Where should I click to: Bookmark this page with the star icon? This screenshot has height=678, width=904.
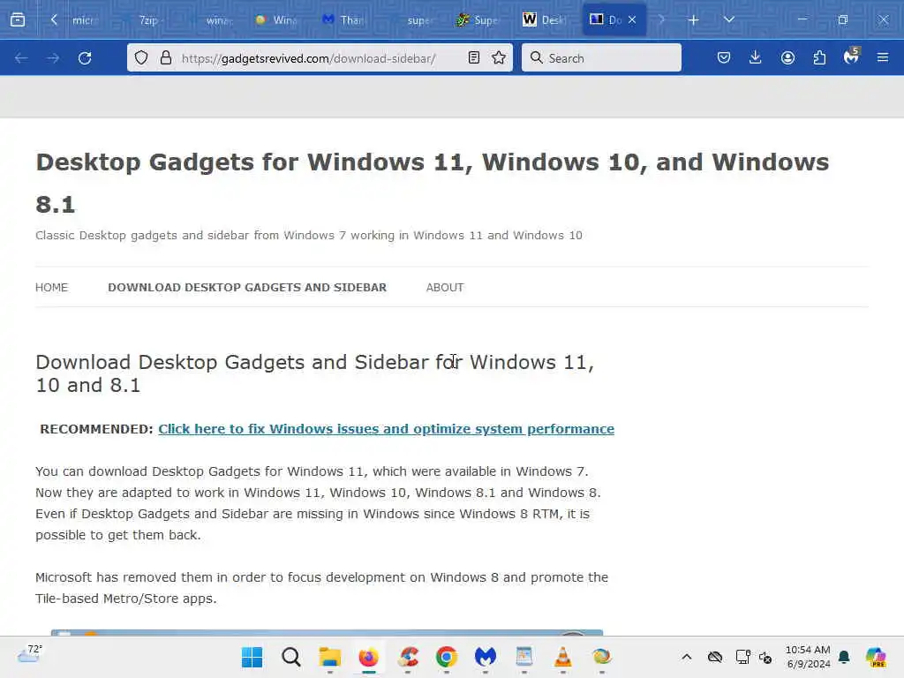point(499,57)
